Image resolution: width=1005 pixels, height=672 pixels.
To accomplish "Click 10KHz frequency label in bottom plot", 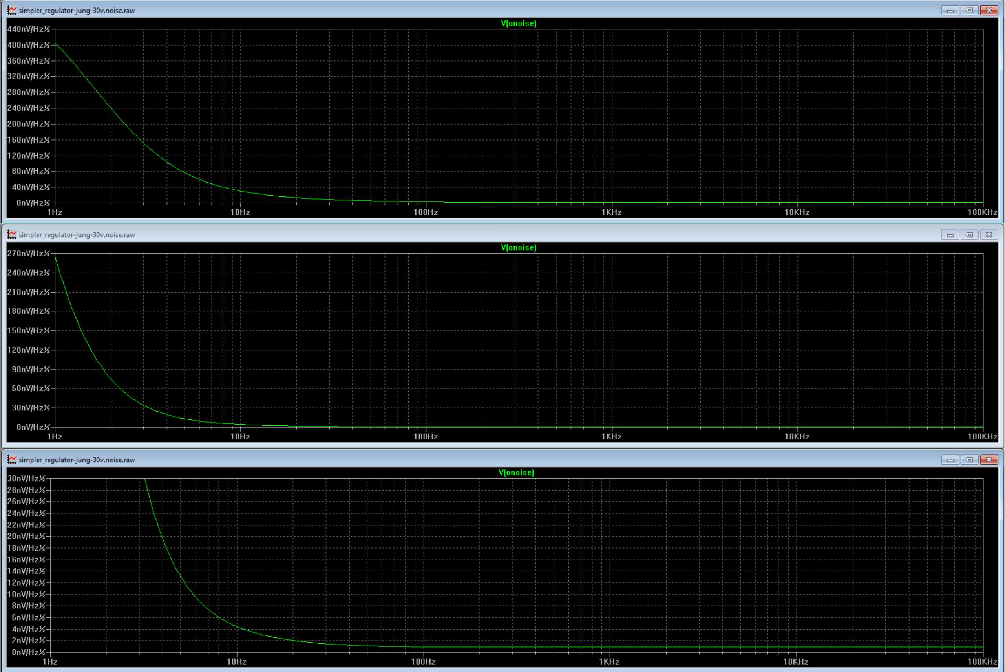I will point(795,661).
